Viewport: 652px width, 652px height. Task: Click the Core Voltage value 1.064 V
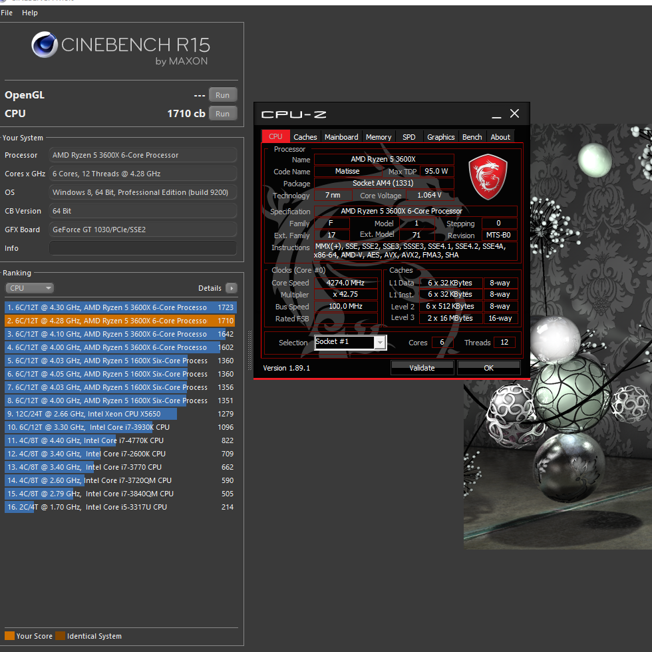click(x=430, y=195)
